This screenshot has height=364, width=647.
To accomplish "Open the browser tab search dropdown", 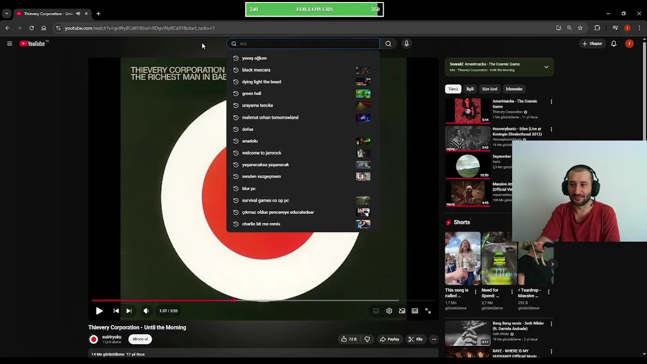I will (x=7, y=14).
